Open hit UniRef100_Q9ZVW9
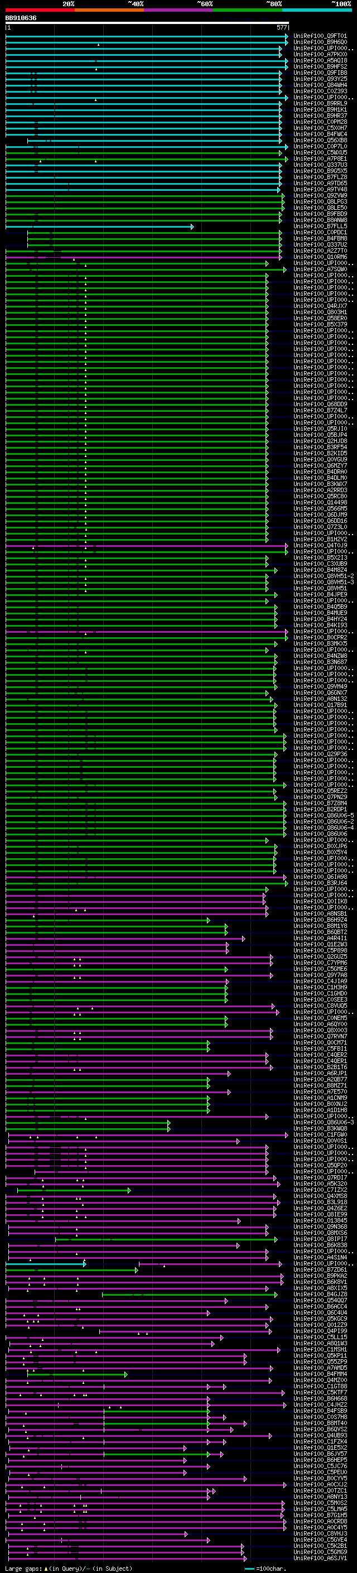The image size is (357, 1573). (320, 195)
